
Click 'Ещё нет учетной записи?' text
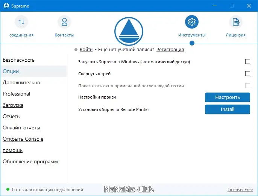[x=126, y=50]
